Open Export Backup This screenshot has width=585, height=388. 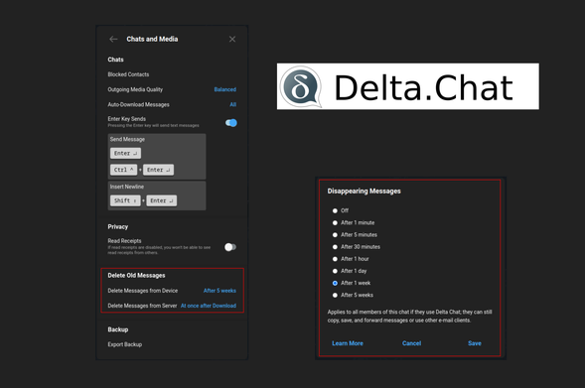[125, 344]
